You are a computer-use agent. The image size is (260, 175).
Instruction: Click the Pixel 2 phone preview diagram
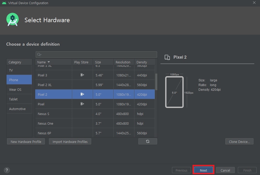[174, 92]
